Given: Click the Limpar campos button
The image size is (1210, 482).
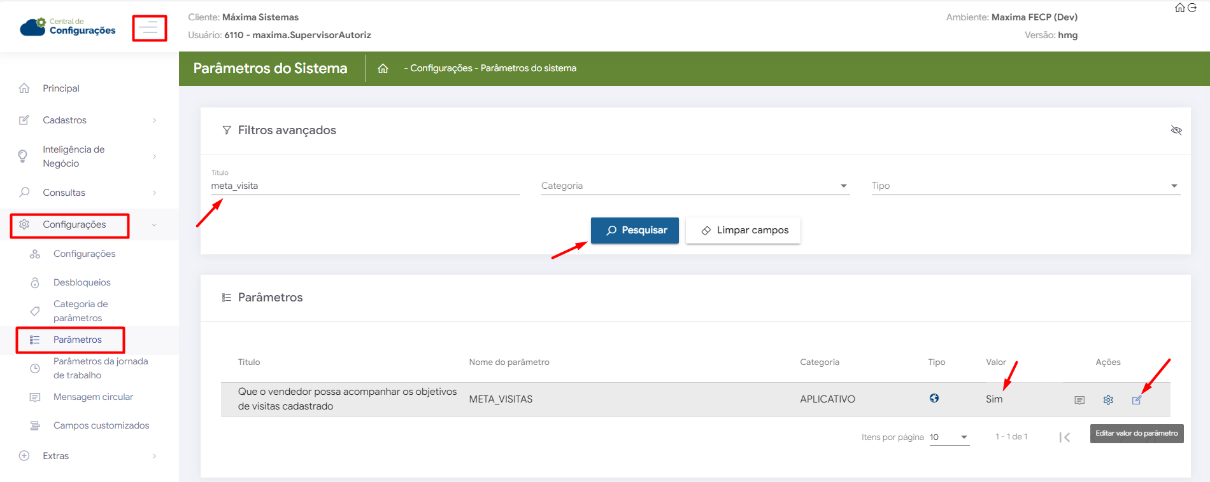Looking at the screenshot, I should (743, 230).
